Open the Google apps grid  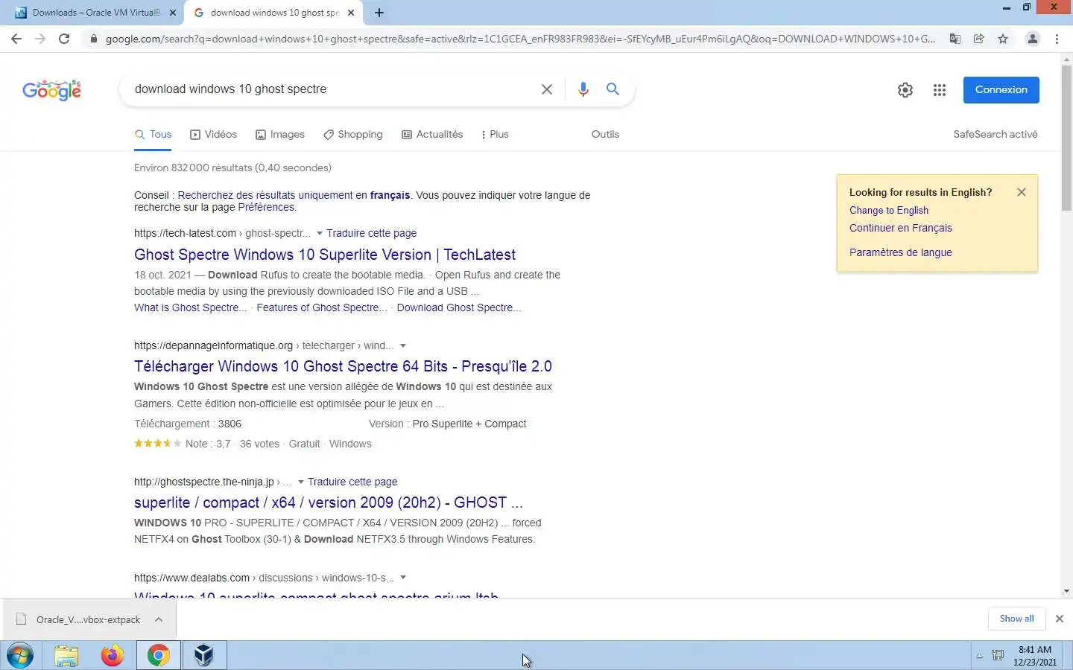pos(940,90)
